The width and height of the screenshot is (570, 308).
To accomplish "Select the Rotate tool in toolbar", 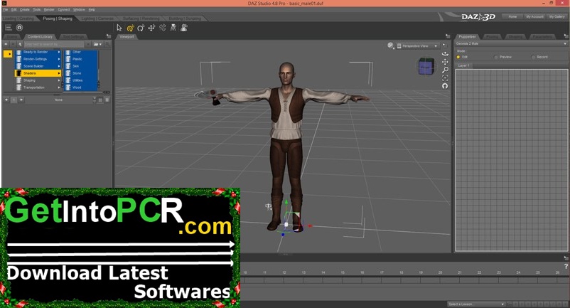I will tap(141, 28).
